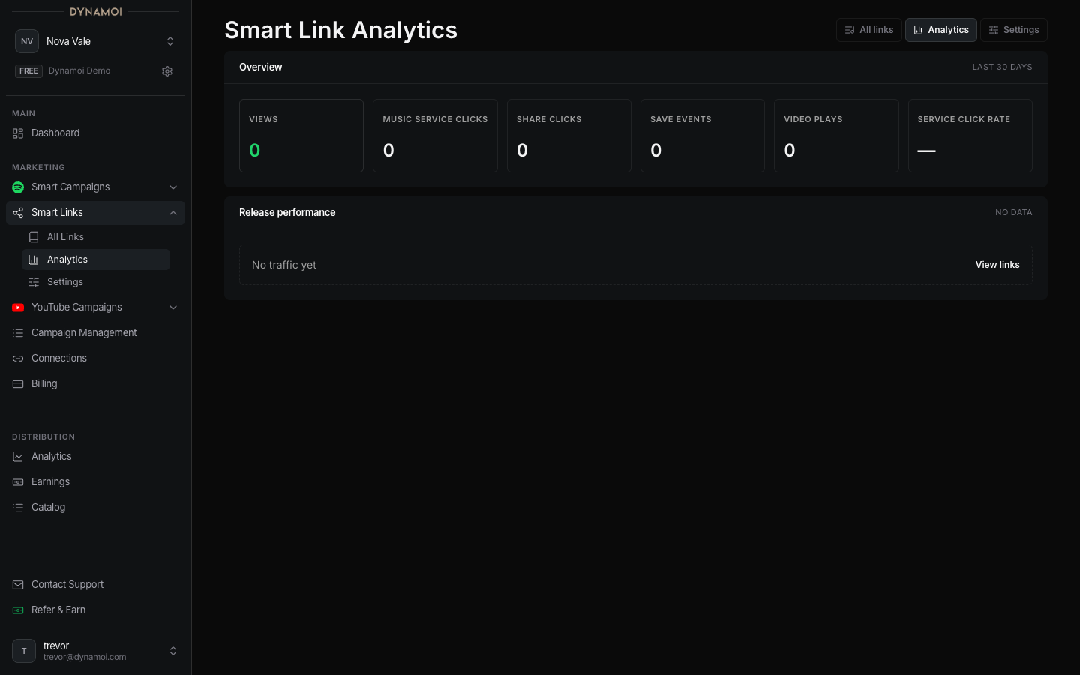Open the Settings tab at top right
This screenshot has height=675, width=1080.
point(1013,30)
